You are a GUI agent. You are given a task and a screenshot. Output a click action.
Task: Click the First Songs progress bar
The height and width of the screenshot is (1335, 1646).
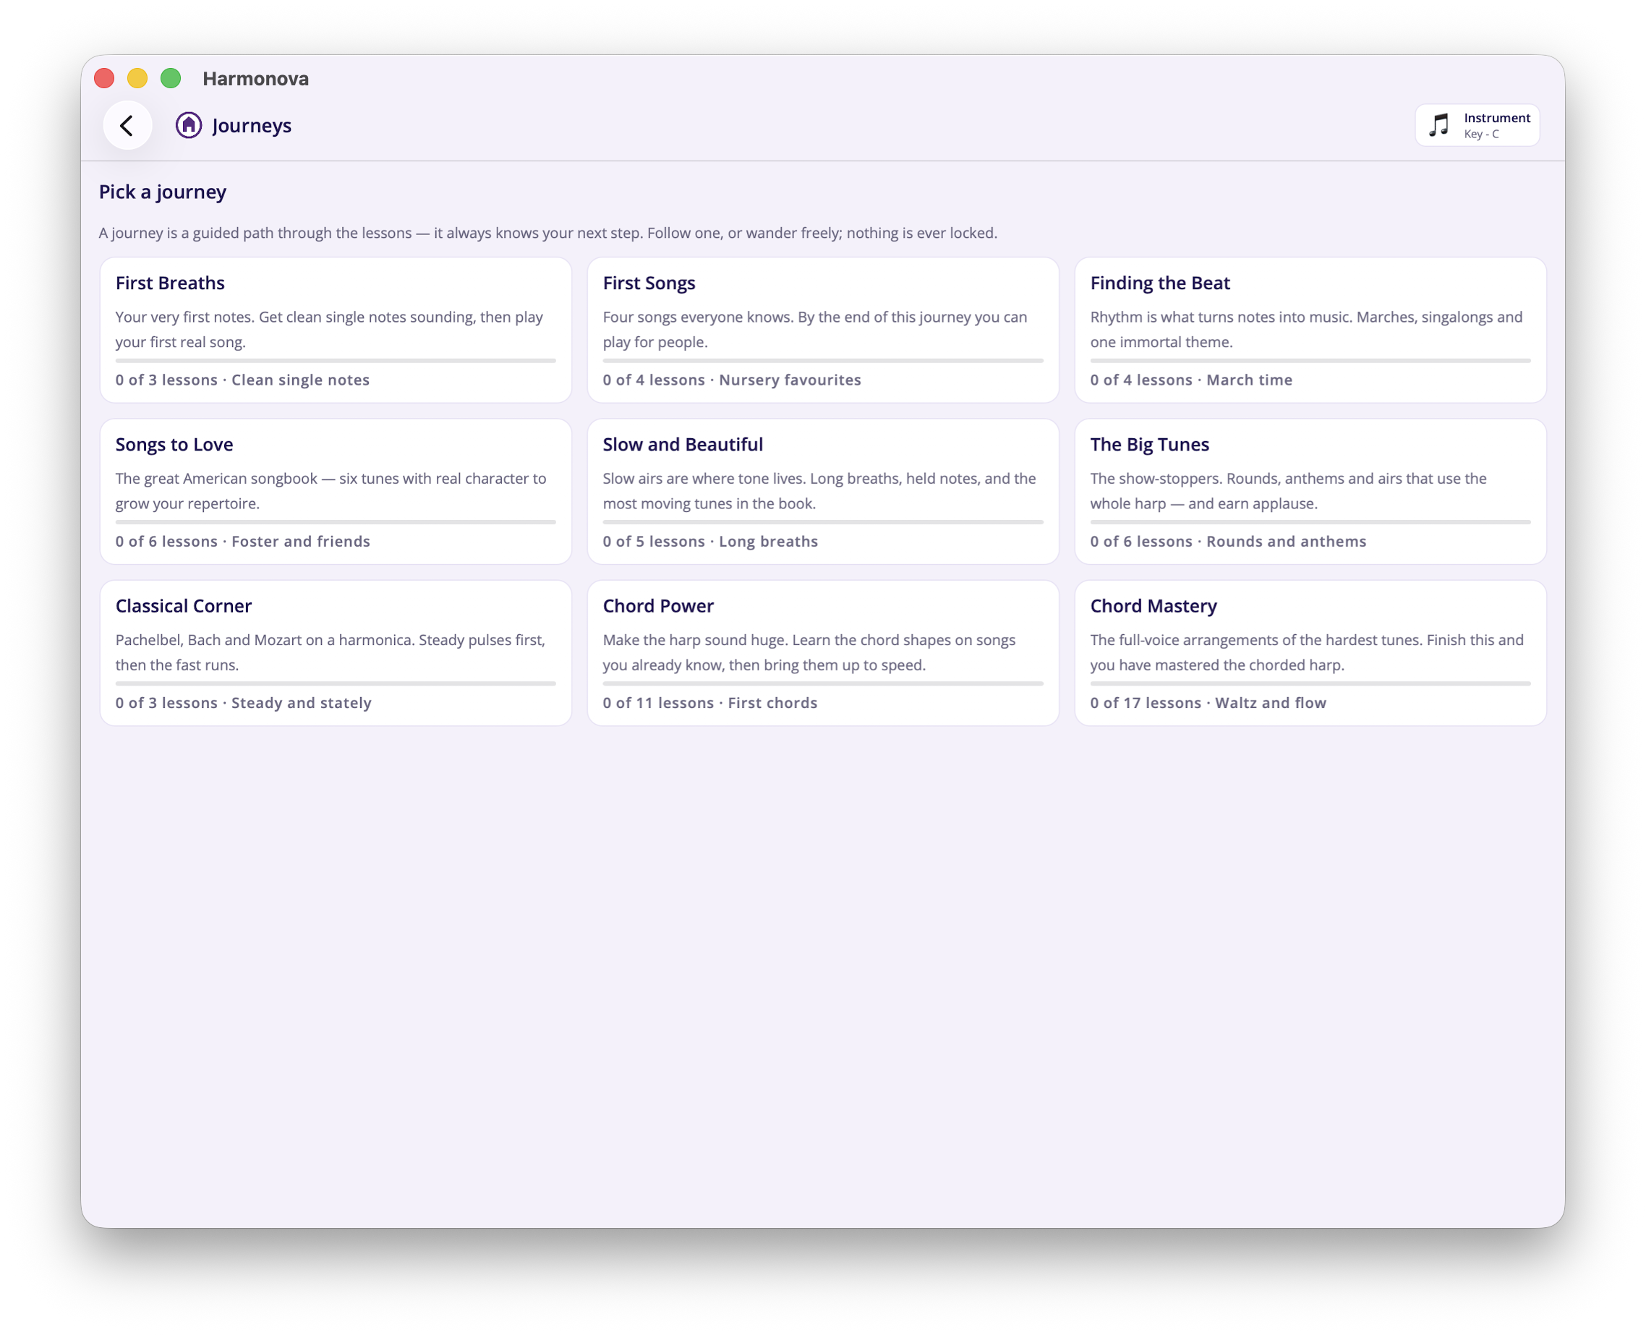click(x=823, y=361)
